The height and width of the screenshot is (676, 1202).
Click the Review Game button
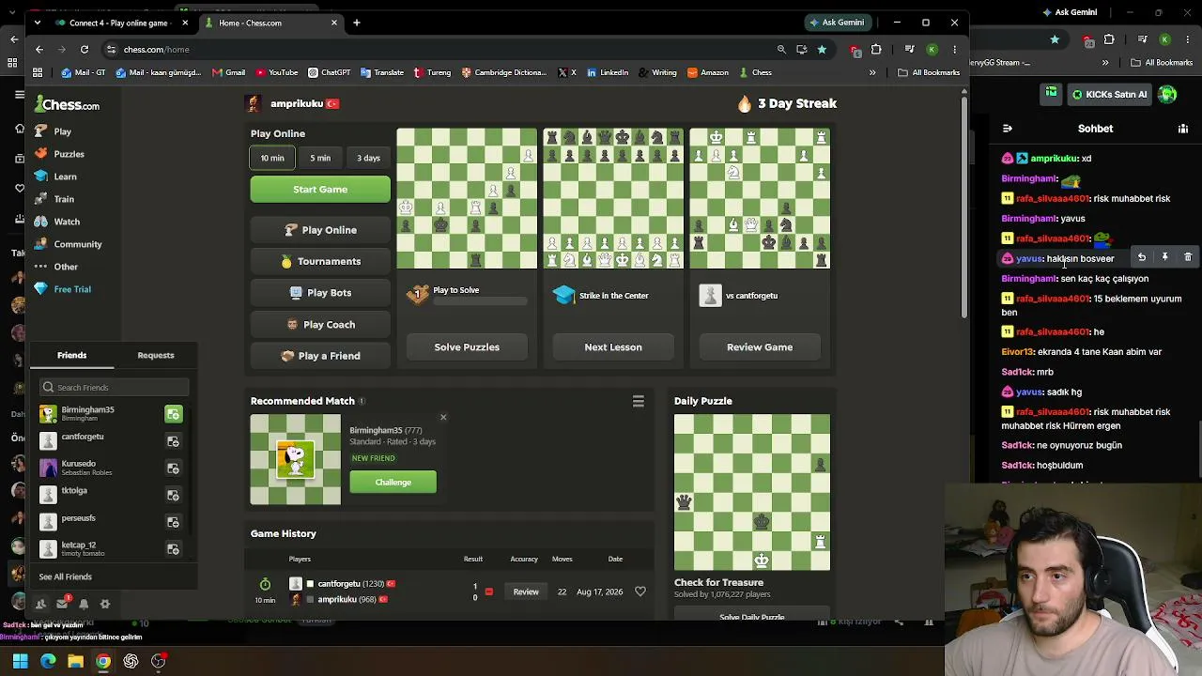tap(760, 347)
